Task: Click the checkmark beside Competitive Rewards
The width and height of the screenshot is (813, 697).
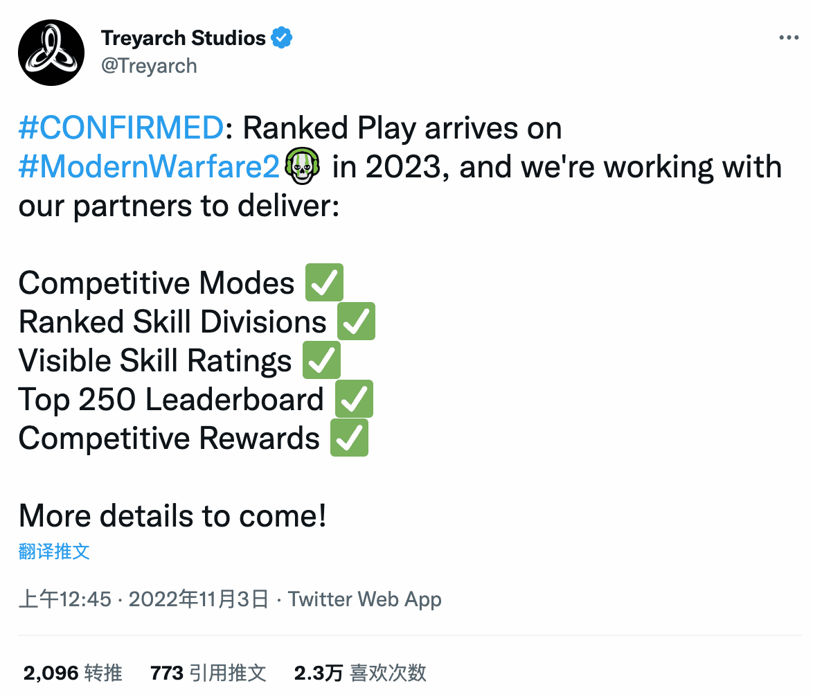Action: click(350, 438)
